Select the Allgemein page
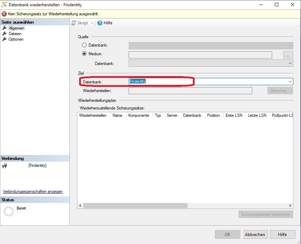 click(16, 28)
